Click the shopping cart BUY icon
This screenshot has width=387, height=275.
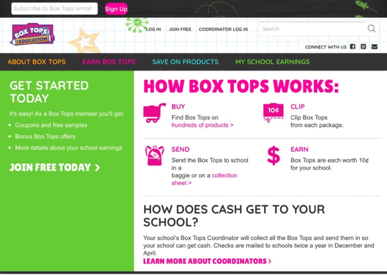(154, 113)
